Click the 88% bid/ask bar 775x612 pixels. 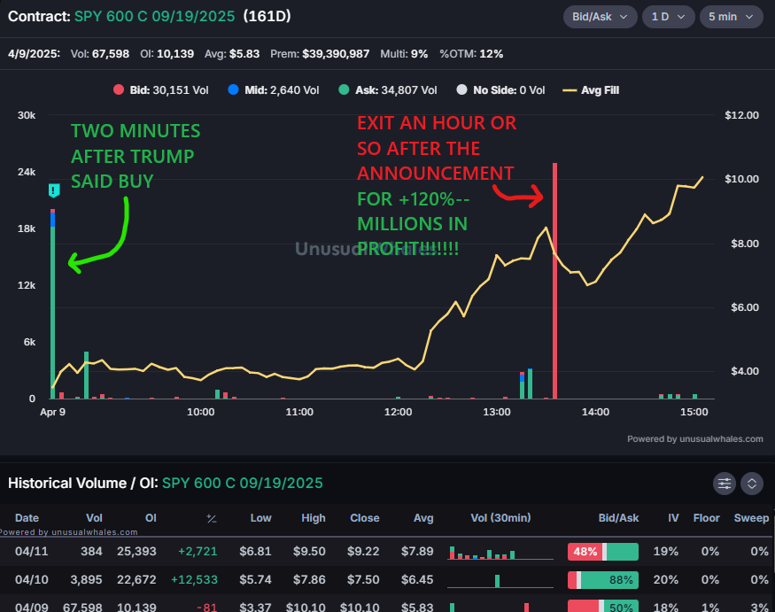[603, 580]
